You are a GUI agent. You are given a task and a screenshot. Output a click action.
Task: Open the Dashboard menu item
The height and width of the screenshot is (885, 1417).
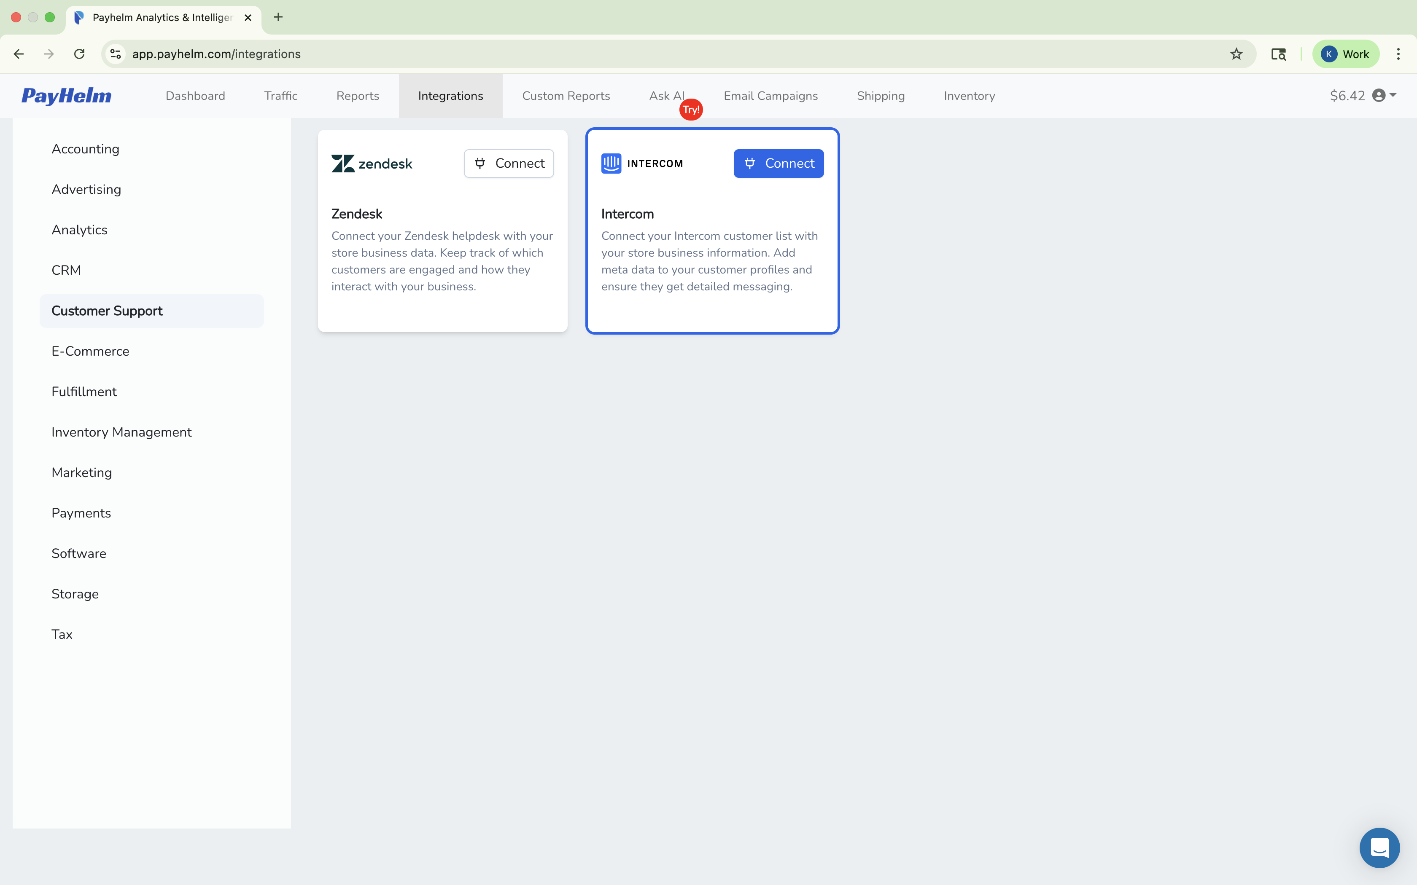[x=196, y=95]
